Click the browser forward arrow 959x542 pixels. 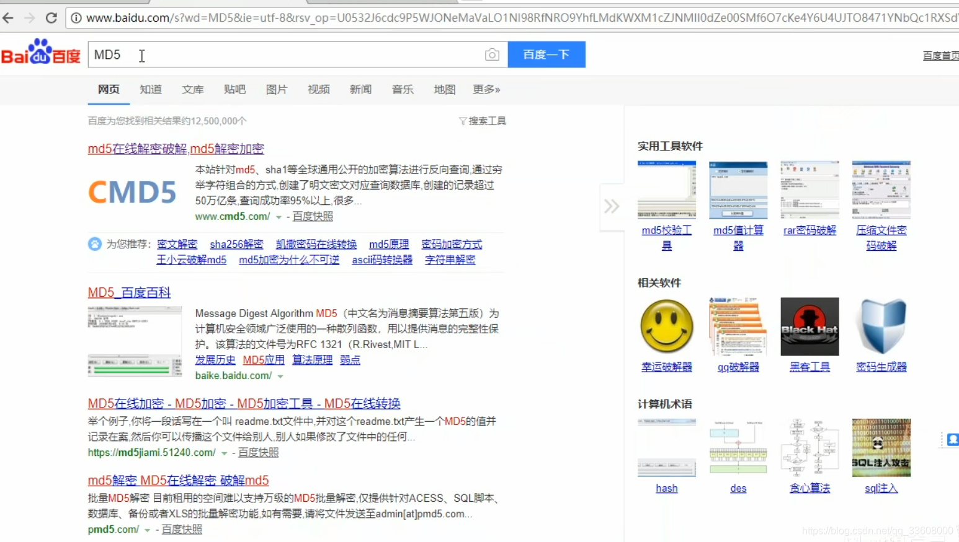coord(29,18)
